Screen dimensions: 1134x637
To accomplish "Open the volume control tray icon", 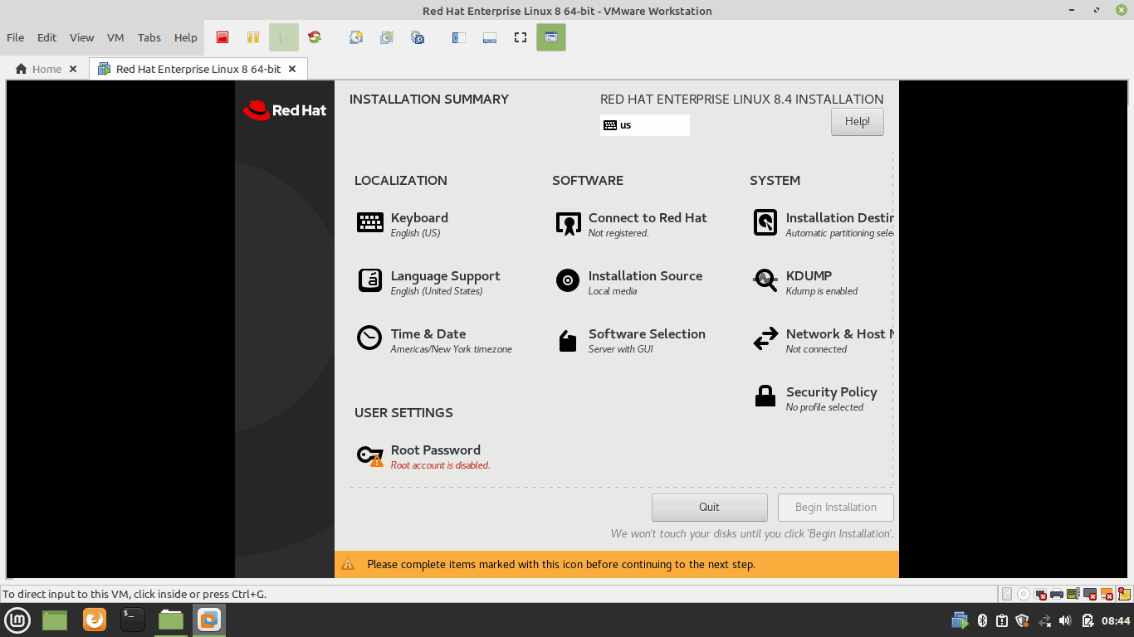I will point(1065,620).
